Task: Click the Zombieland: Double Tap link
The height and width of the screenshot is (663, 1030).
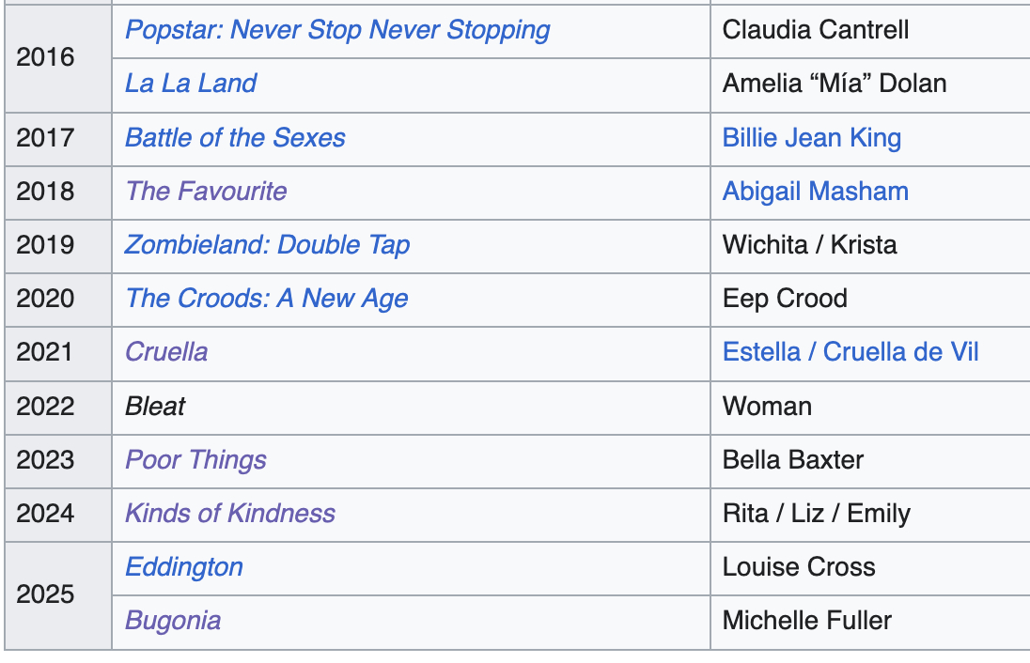Action: tap(267, 245)
